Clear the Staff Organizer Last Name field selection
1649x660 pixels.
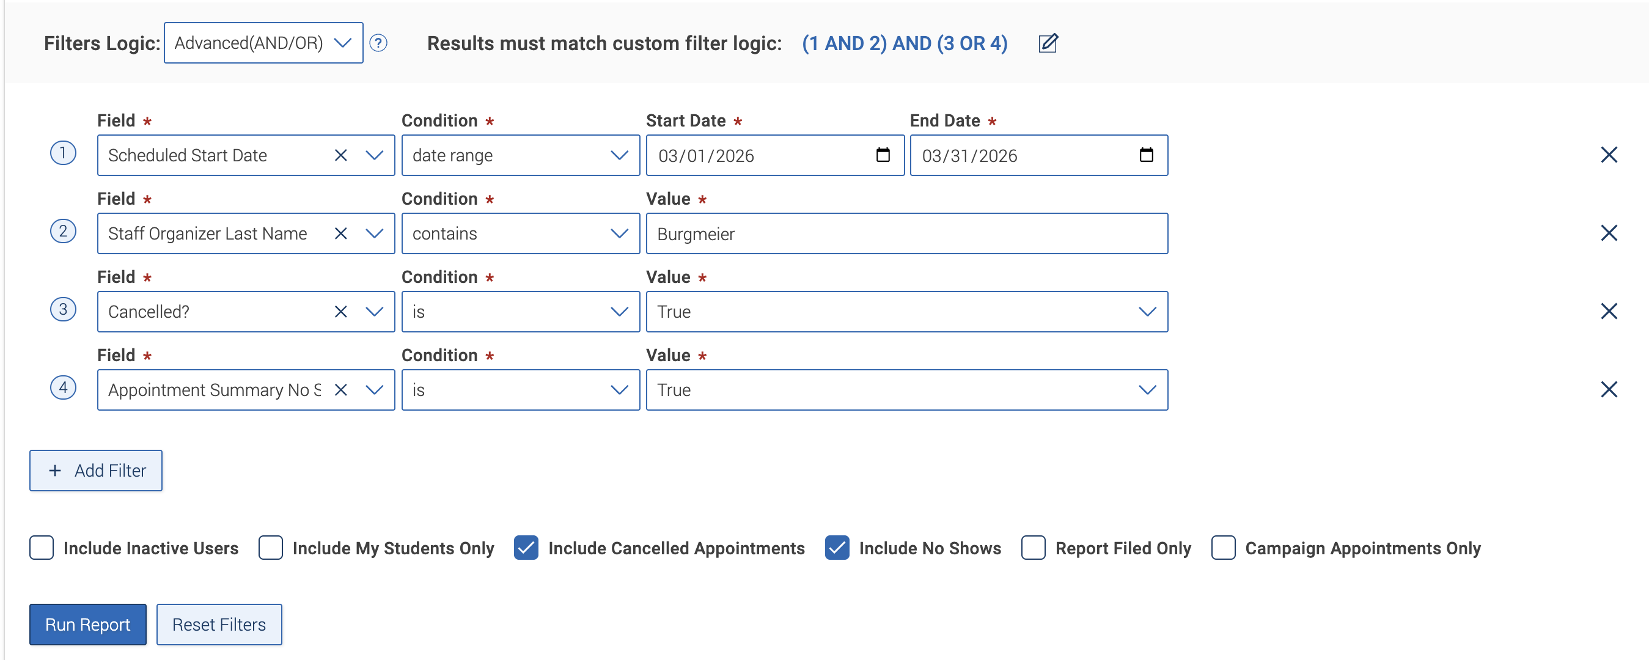pyautogui.click(x=340, y=233)
